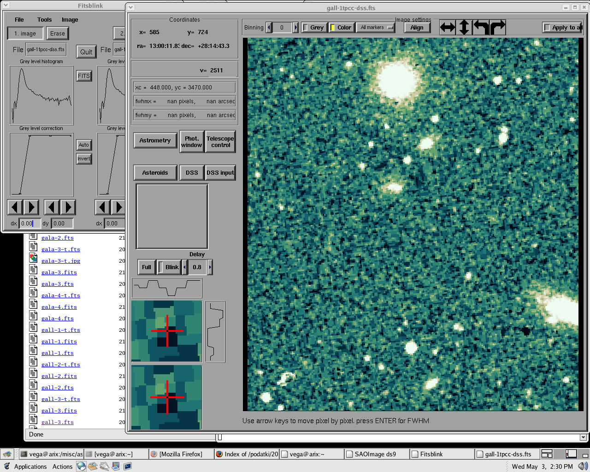This screenshot has height=472, width=590.
Task: Open the Fitsblink window menu arrow
Action: [x=6, y=6]
